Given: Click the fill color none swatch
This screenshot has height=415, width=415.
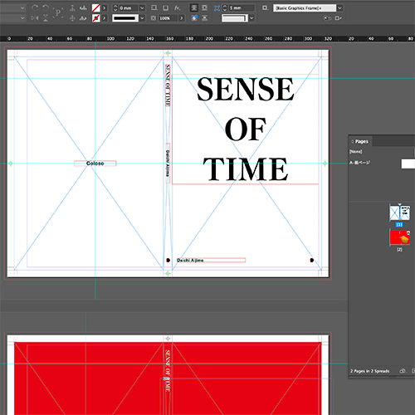Looking at the screenshot, I should point(96,8).
